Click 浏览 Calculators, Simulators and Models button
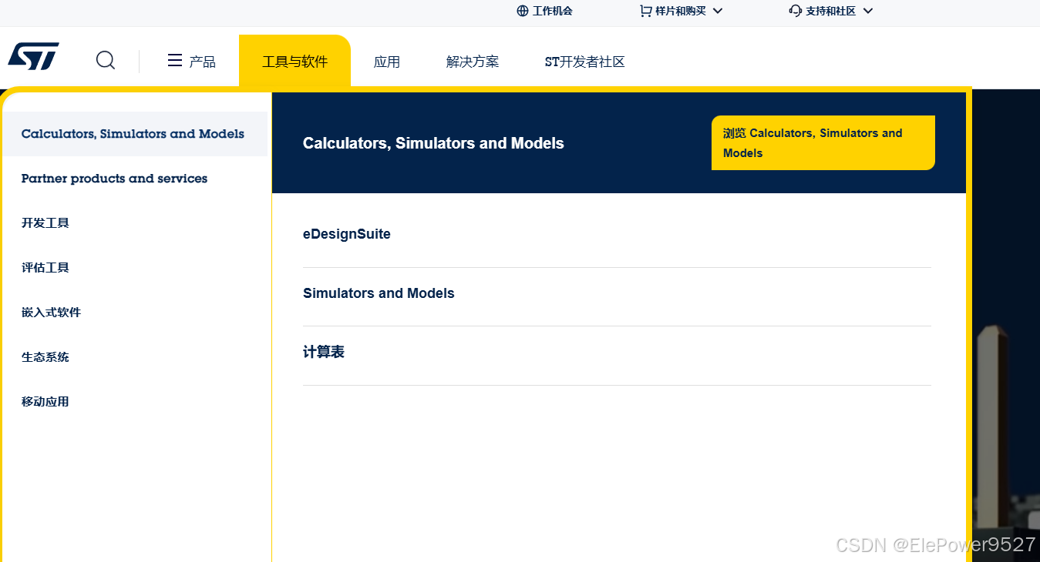 click(823, 142)
